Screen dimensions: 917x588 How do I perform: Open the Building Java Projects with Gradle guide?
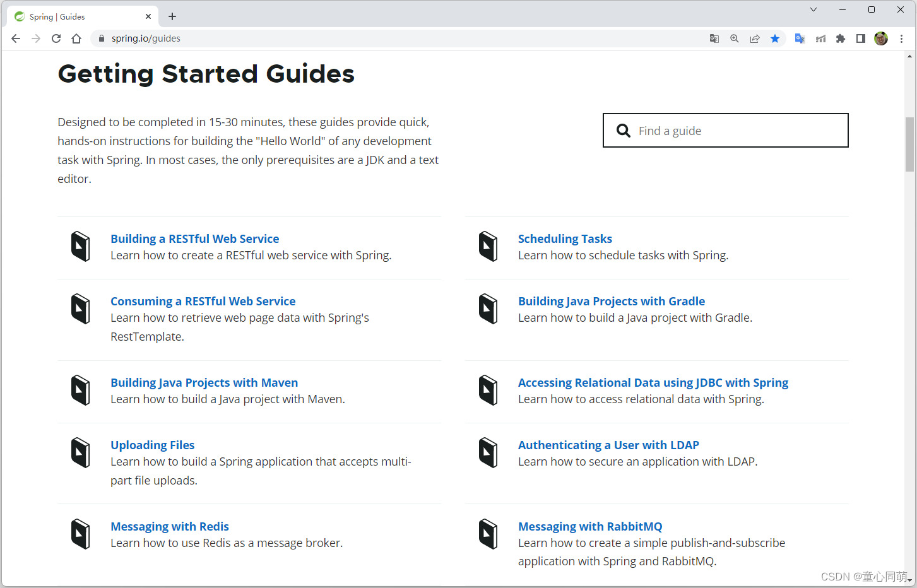click(x=611, y=301)
